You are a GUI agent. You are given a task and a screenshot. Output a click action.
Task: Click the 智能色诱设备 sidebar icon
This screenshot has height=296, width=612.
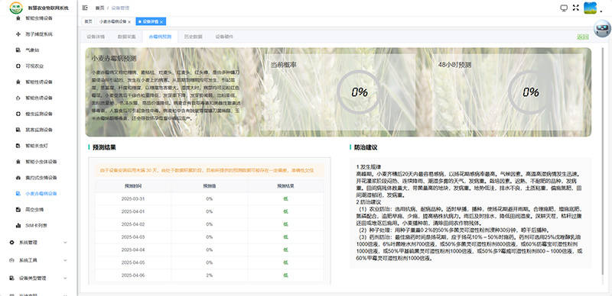[18, 98]
